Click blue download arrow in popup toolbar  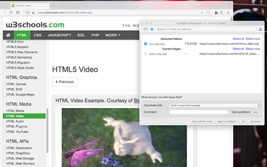[260, 29]
